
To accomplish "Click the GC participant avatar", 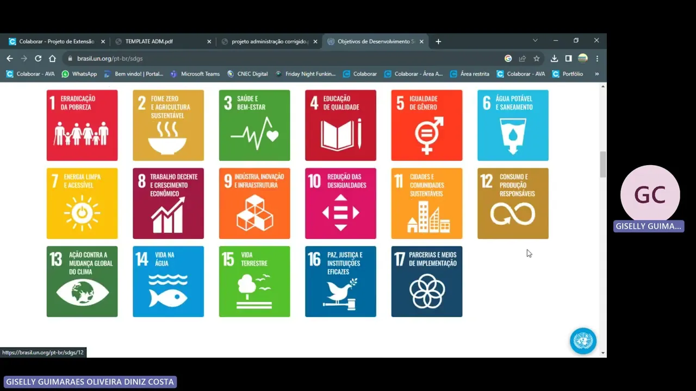I will [x=650, y=194].
